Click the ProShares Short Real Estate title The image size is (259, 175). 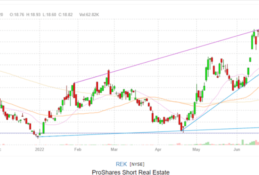point(131,172)
